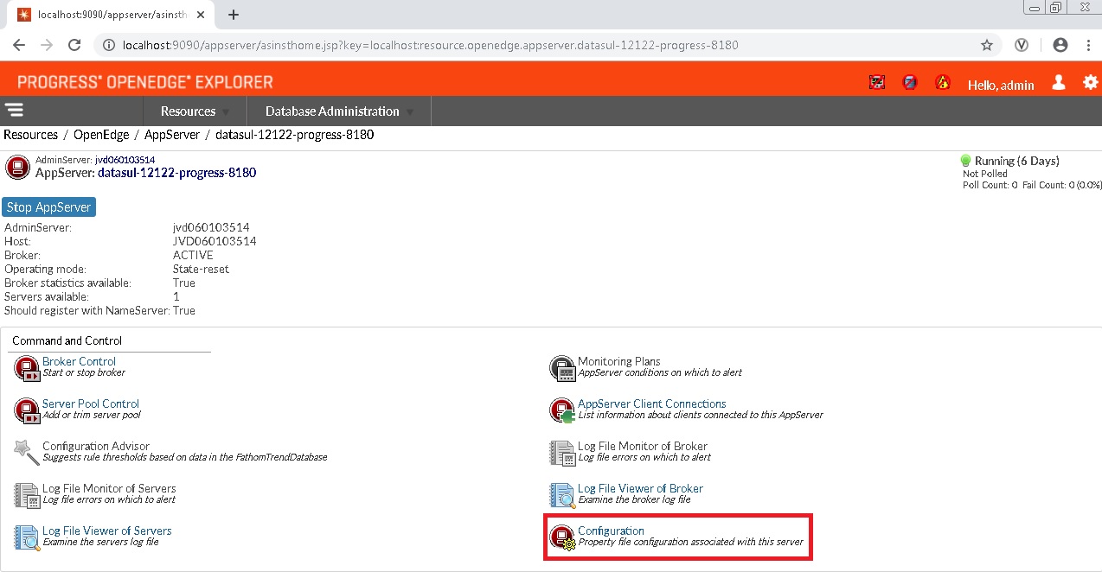Click the Configuration Advisor label
Viewport: 1102px width, 572px height.
[x=97, y=446]
